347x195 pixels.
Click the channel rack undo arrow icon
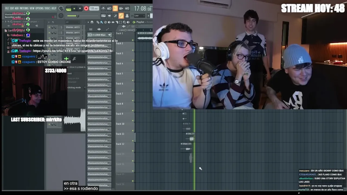(x=53, y=22)
